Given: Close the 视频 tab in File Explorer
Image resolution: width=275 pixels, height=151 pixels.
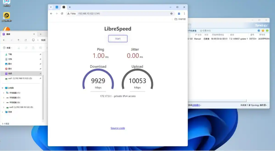Looking at the screenshot, I should click(34, 34).
